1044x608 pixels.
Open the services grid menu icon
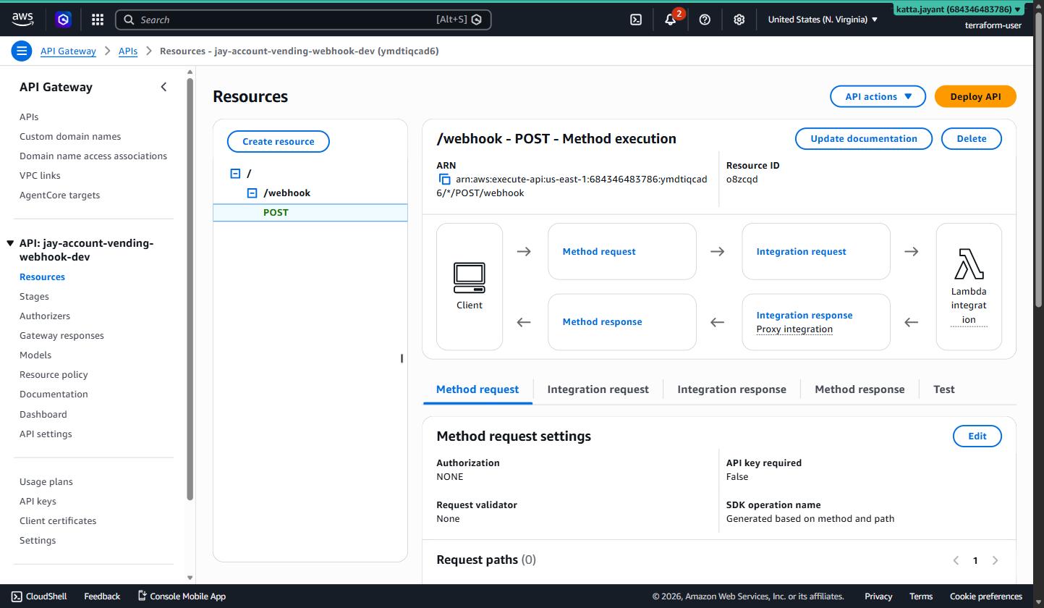[98, 20]
